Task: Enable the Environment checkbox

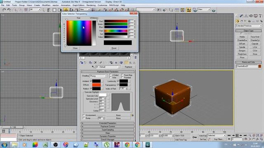Action: click(x=84, y=115)
